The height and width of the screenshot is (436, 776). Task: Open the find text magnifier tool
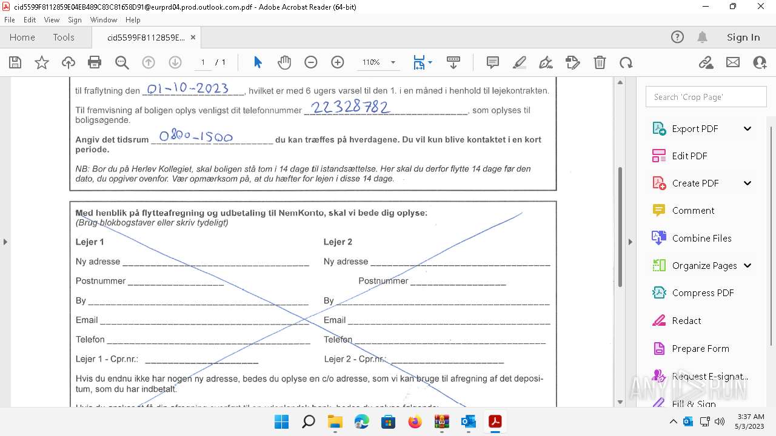point(122,62)
